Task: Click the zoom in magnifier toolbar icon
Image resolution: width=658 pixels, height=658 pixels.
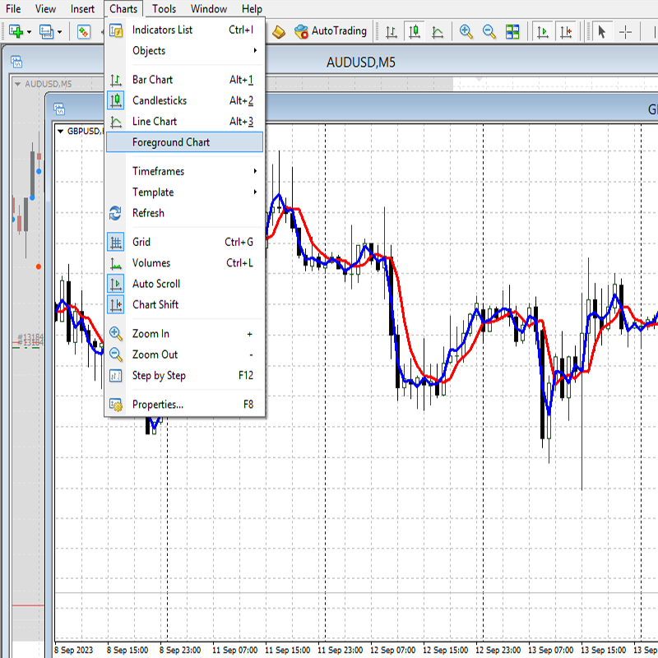Action: pos(466,32)
